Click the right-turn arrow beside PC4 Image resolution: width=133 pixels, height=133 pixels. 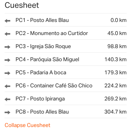(x=7, y=60)
